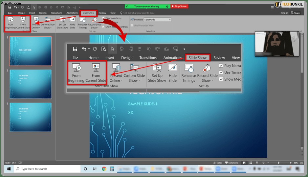Screen dimensions: 308x177
Task: Click Hide Slide in the magnified ribbon inset
Action: coord(172,73)
